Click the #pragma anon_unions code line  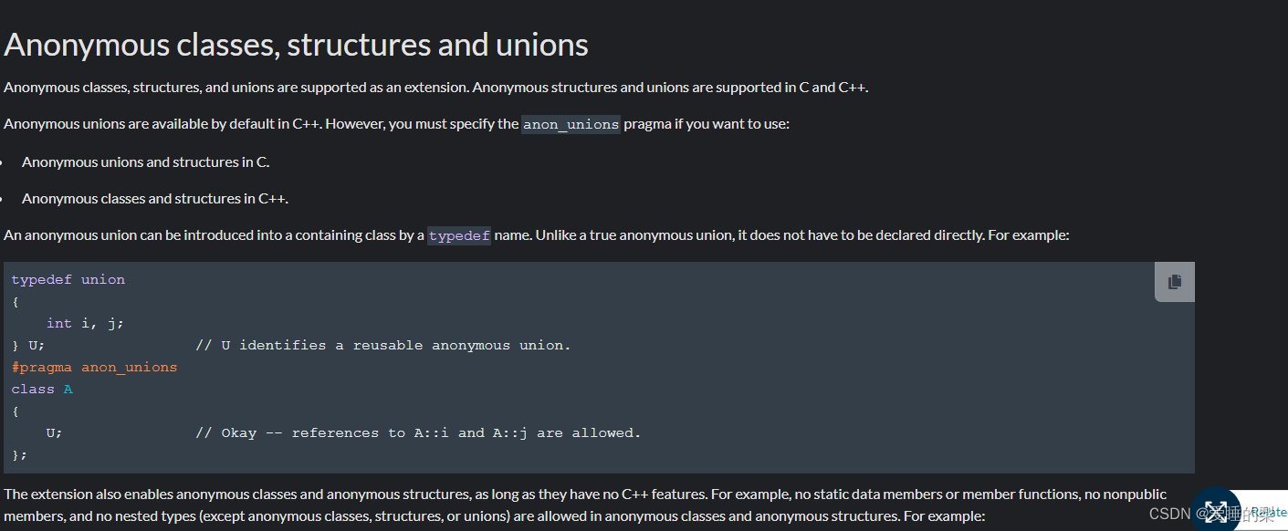(x=94, y=366)
